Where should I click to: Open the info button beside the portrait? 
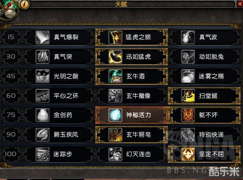24,4
